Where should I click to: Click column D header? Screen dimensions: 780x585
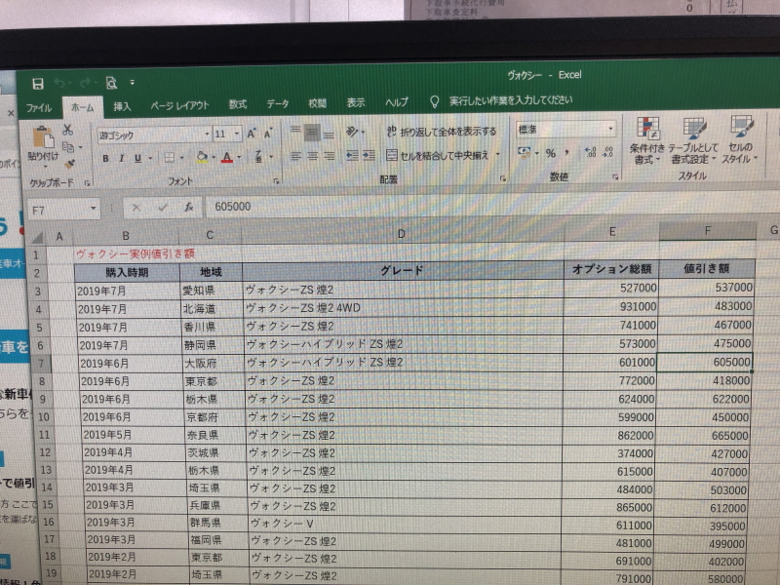pyautogui.click(x=402, y=234)
